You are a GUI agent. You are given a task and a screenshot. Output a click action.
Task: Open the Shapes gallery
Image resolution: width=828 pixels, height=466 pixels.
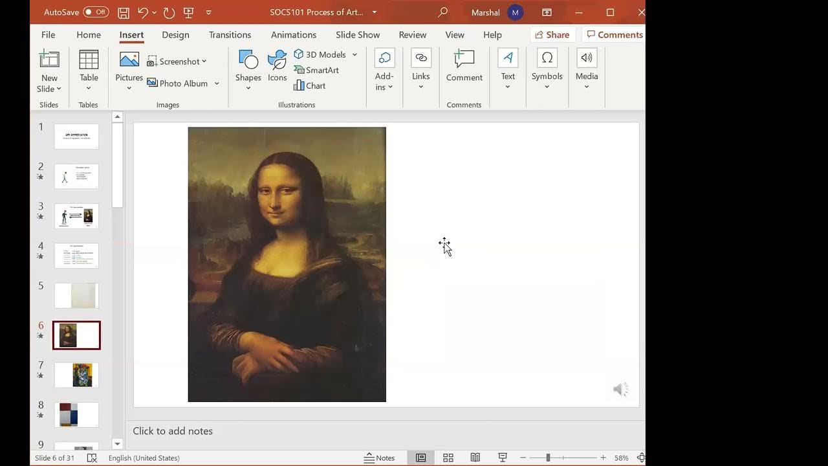click(x=248, y=70)
